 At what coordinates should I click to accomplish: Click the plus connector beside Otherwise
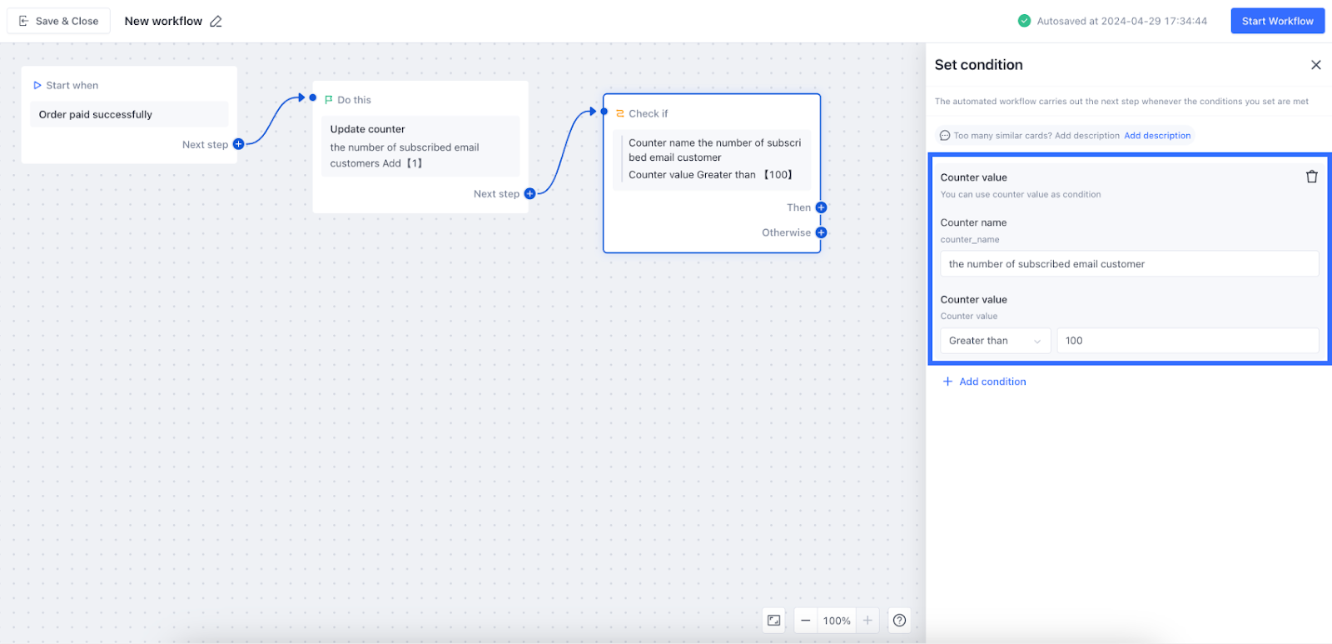tap(821, 232)
